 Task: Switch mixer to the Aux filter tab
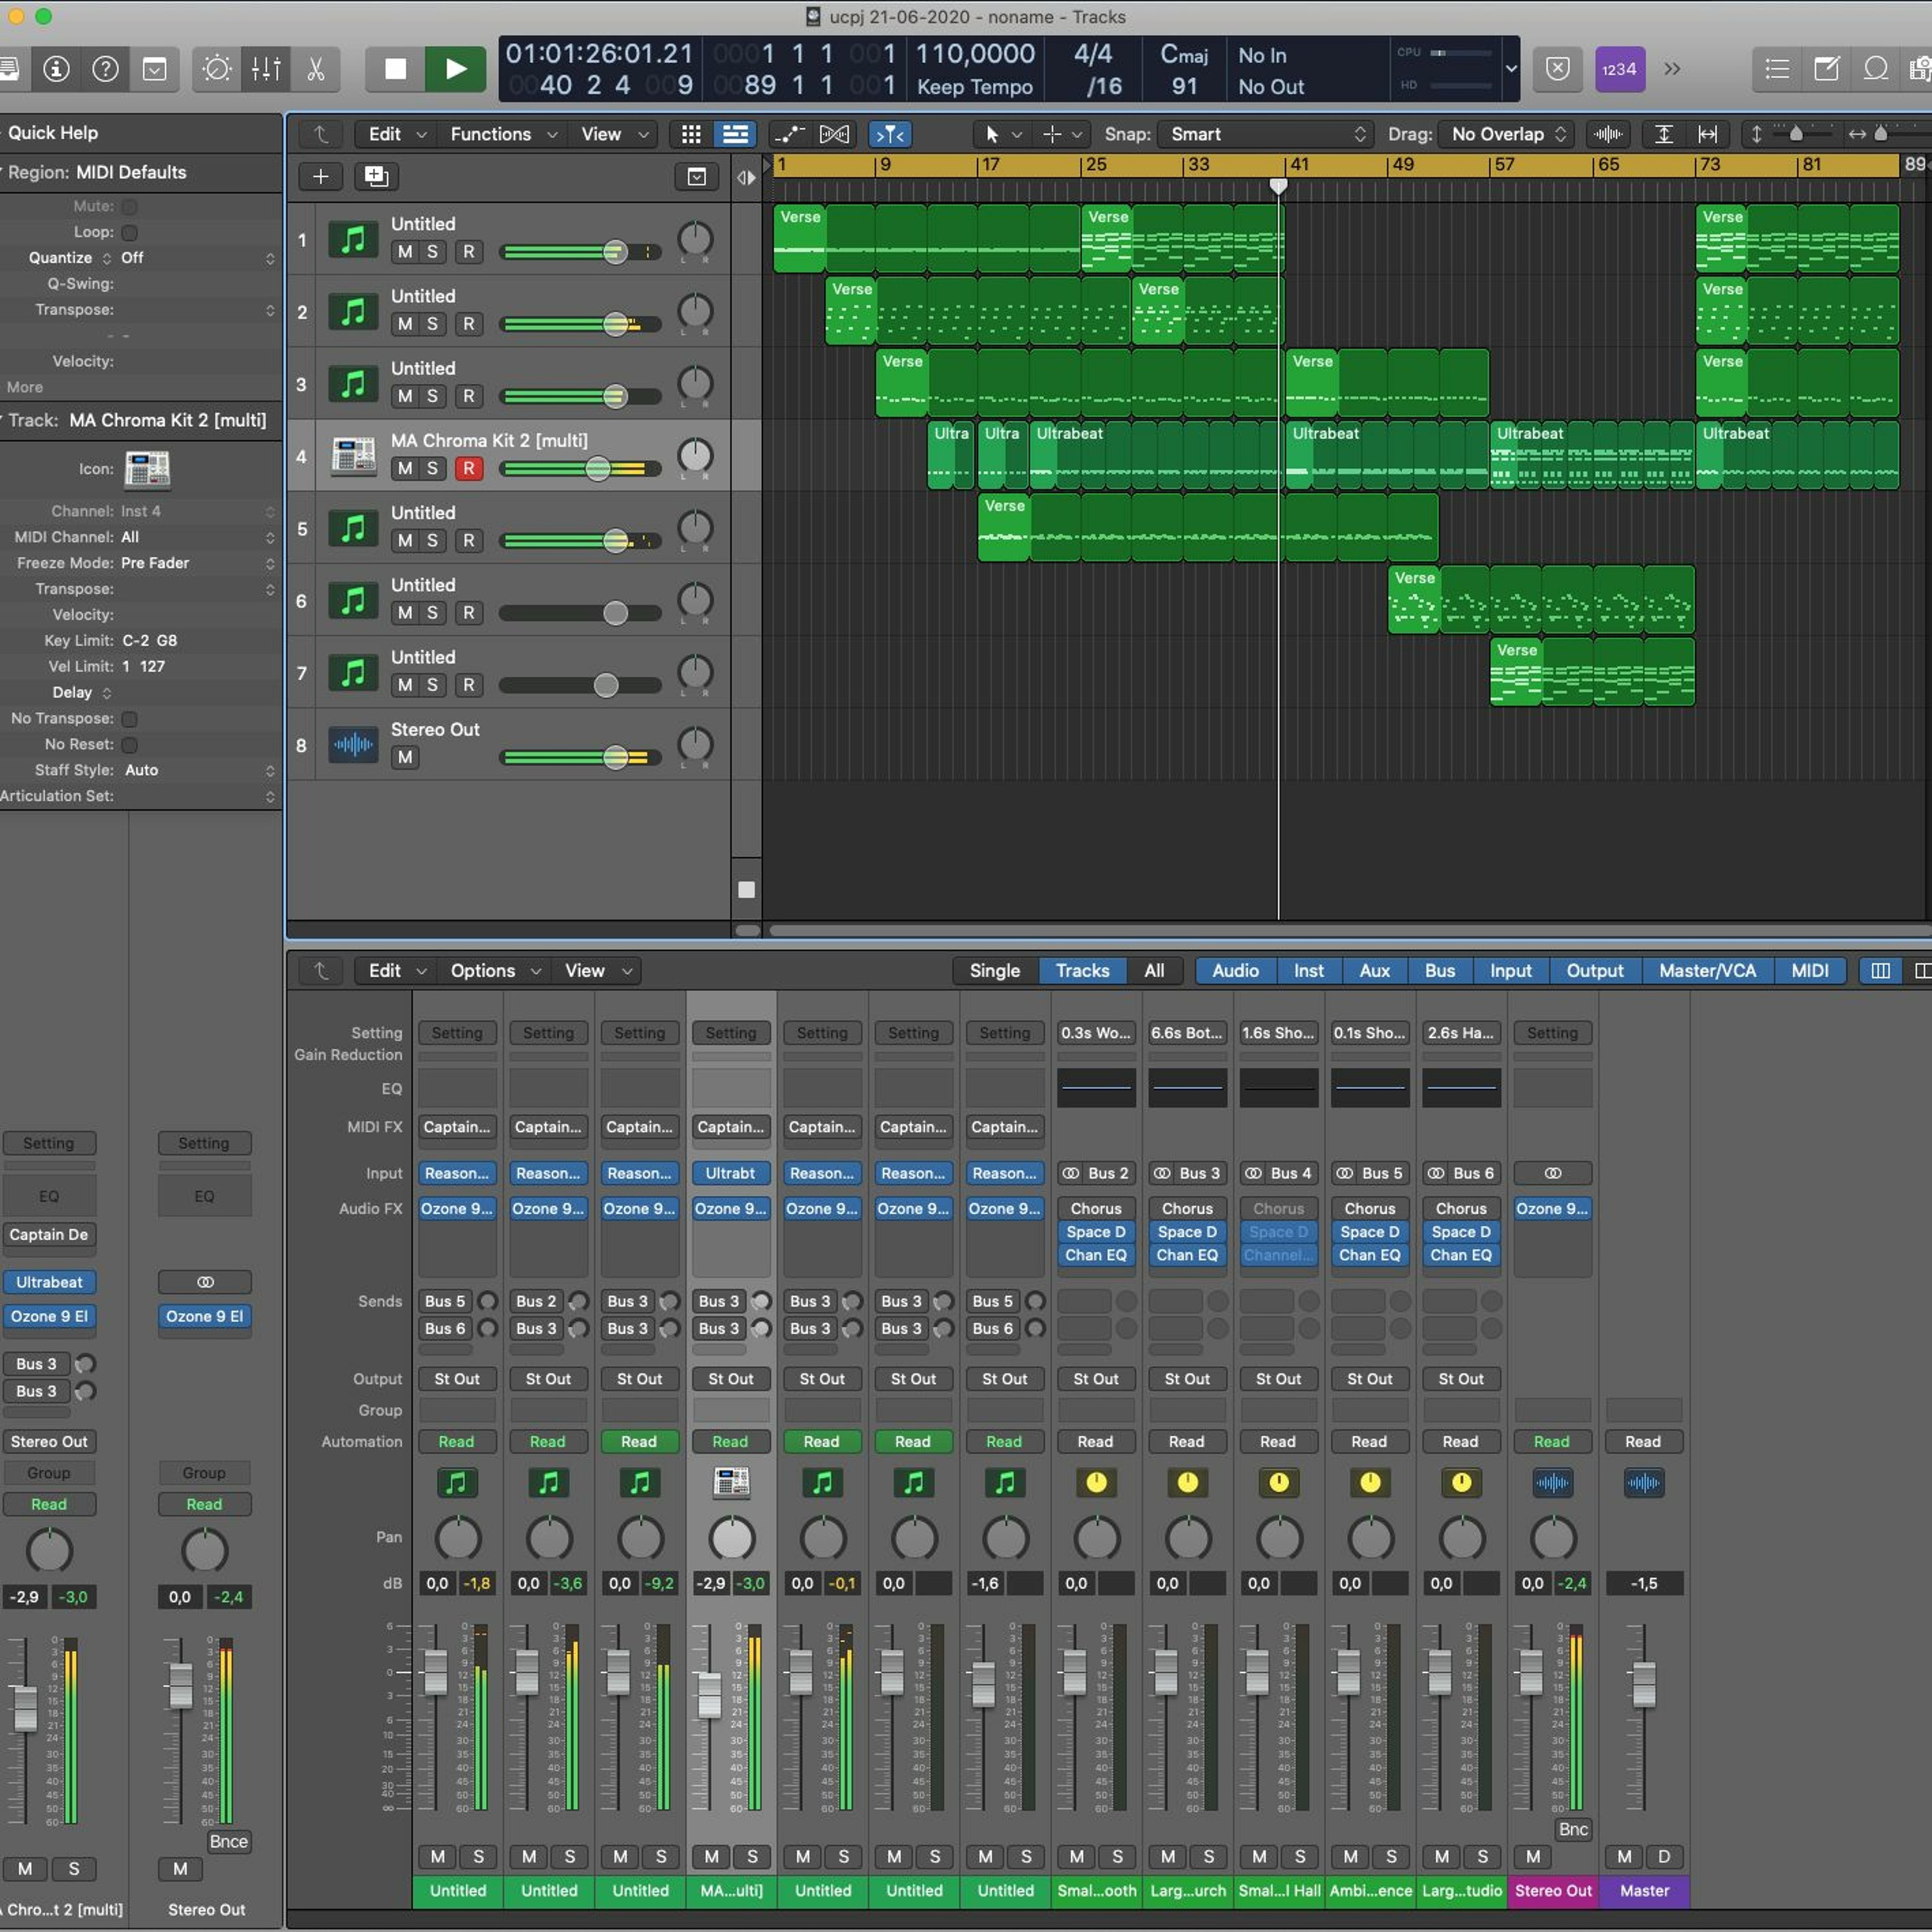pos(1374,970)
